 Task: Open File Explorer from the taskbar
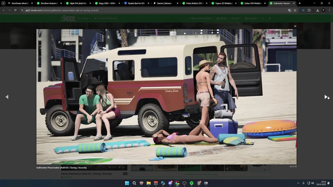149,183
